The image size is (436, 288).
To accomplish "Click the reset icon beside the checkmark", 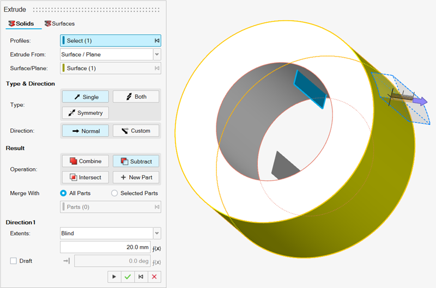I will point(141,277).
